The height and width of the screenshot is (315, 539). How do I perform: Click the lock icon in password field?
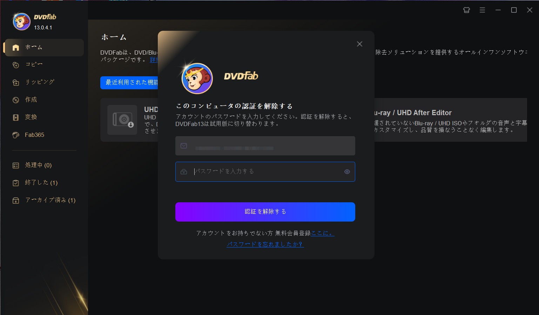[184, 171]
